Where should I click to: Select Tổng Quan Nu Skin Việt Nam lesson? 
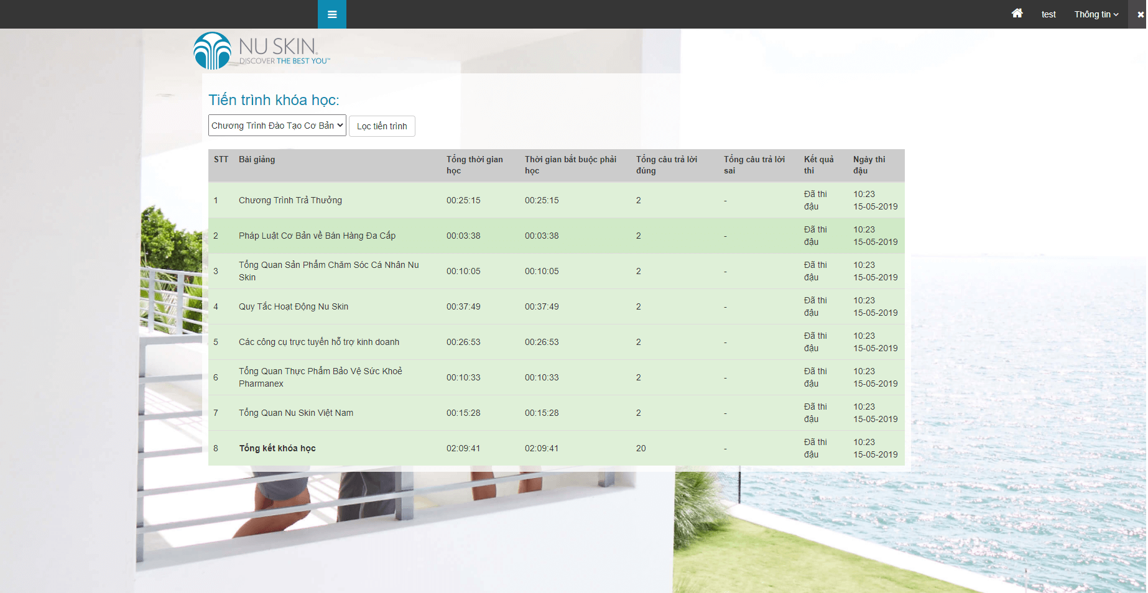[x=296, y=413]
